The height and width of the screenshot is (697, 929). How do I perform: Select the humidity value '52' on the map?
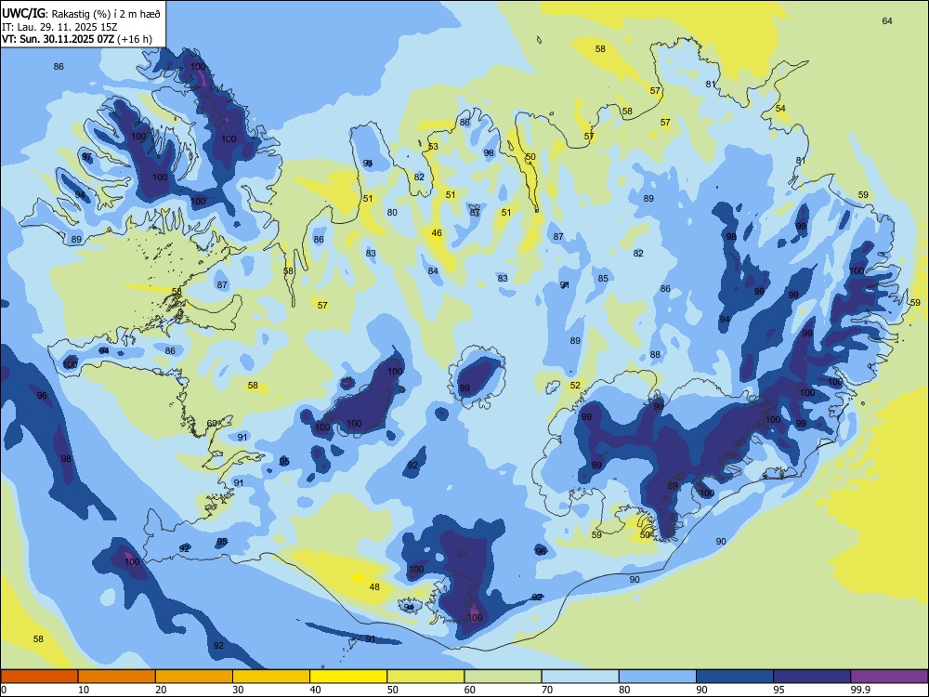(x=575, y=386)
